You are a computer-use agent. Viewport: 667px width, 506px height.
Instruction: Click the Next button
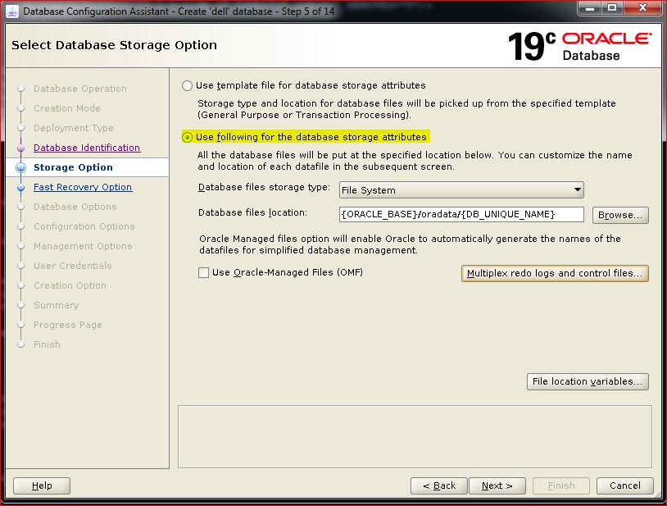[x=497, y=485]
